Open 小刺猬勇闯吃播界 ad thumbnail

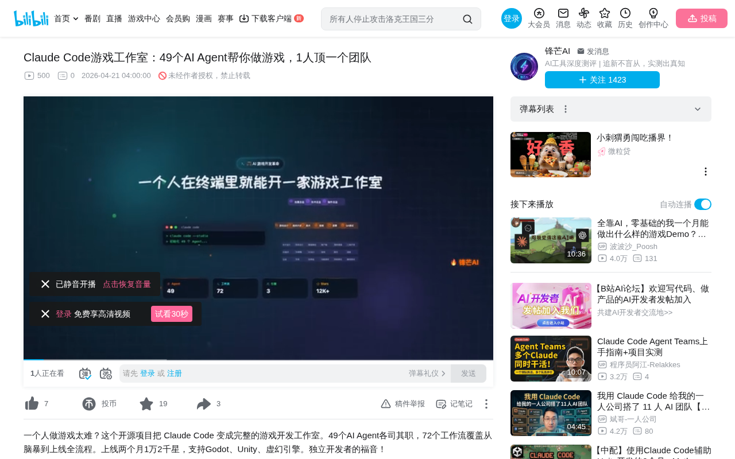(551, 154)
